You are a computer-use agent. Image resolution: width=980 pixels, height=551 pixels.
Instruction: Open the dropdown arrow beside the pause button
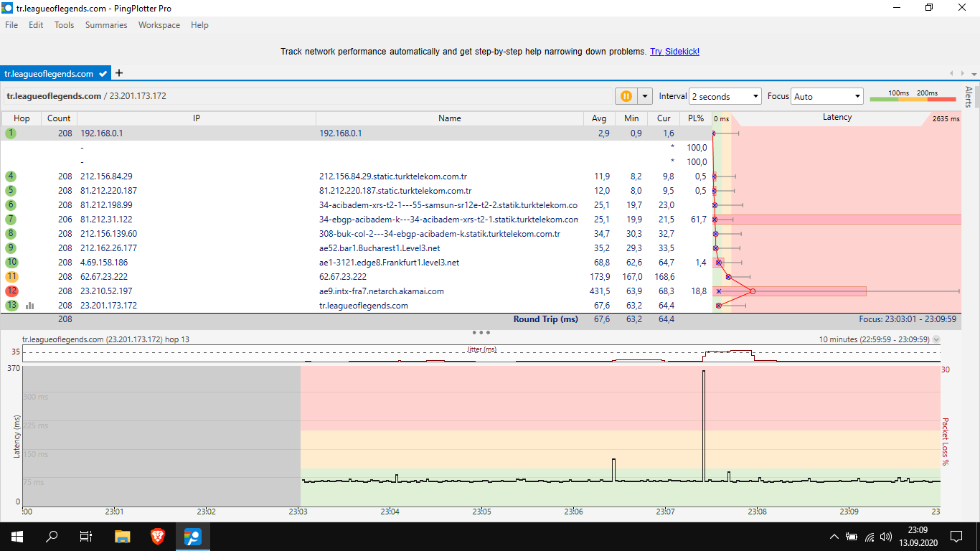tap(645, 96)
